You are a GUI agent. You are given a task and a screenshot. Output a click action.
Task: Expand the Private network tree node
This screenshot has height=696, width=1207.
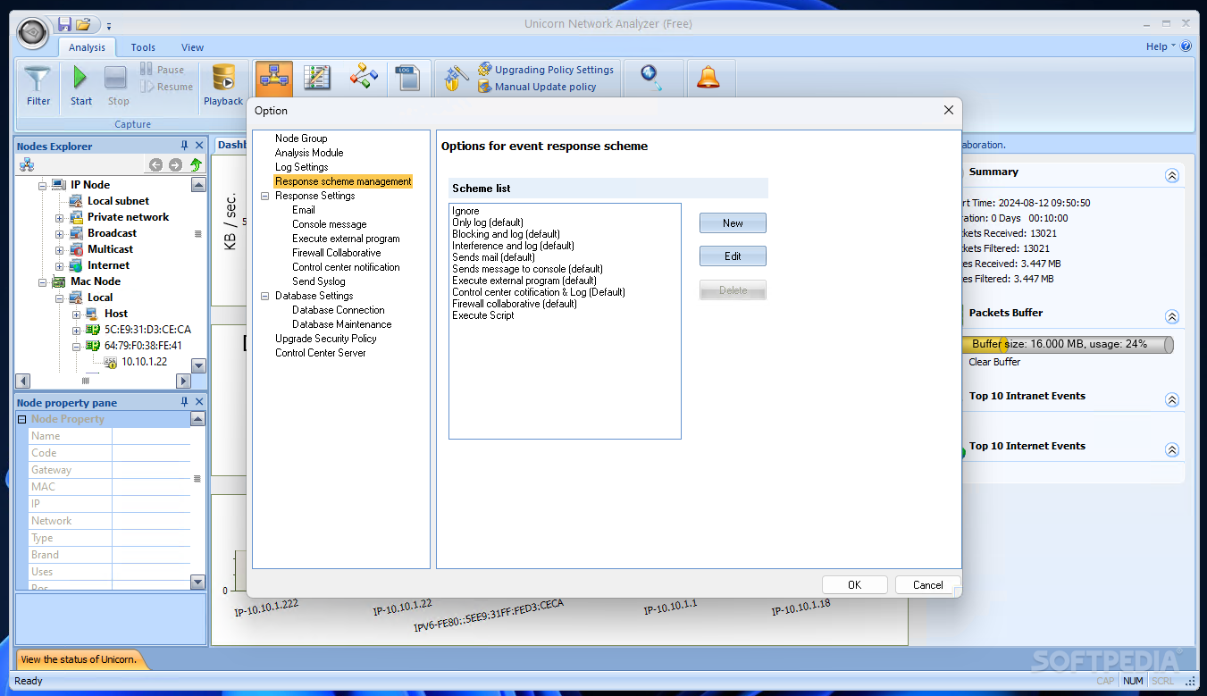pyautogui.click(x=59, y=217)
